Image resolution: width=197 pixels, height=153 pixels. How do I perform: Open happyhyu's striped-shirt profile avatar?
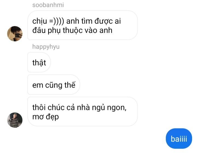click(x=15, y=120)
